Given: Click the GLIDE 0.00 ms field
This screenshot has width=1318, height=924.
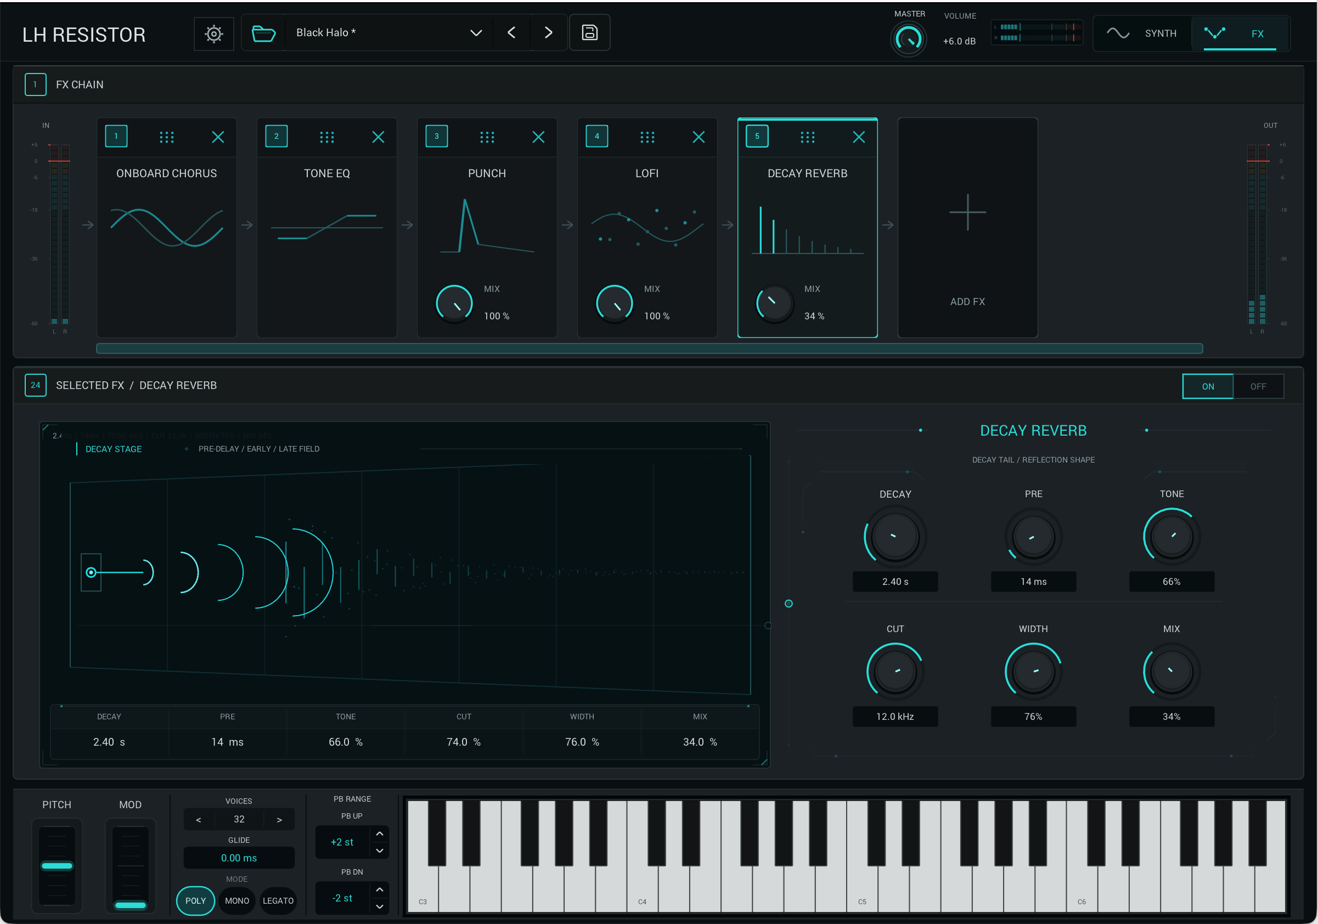Looking at the screenshot, I should [x=239, y=858].
